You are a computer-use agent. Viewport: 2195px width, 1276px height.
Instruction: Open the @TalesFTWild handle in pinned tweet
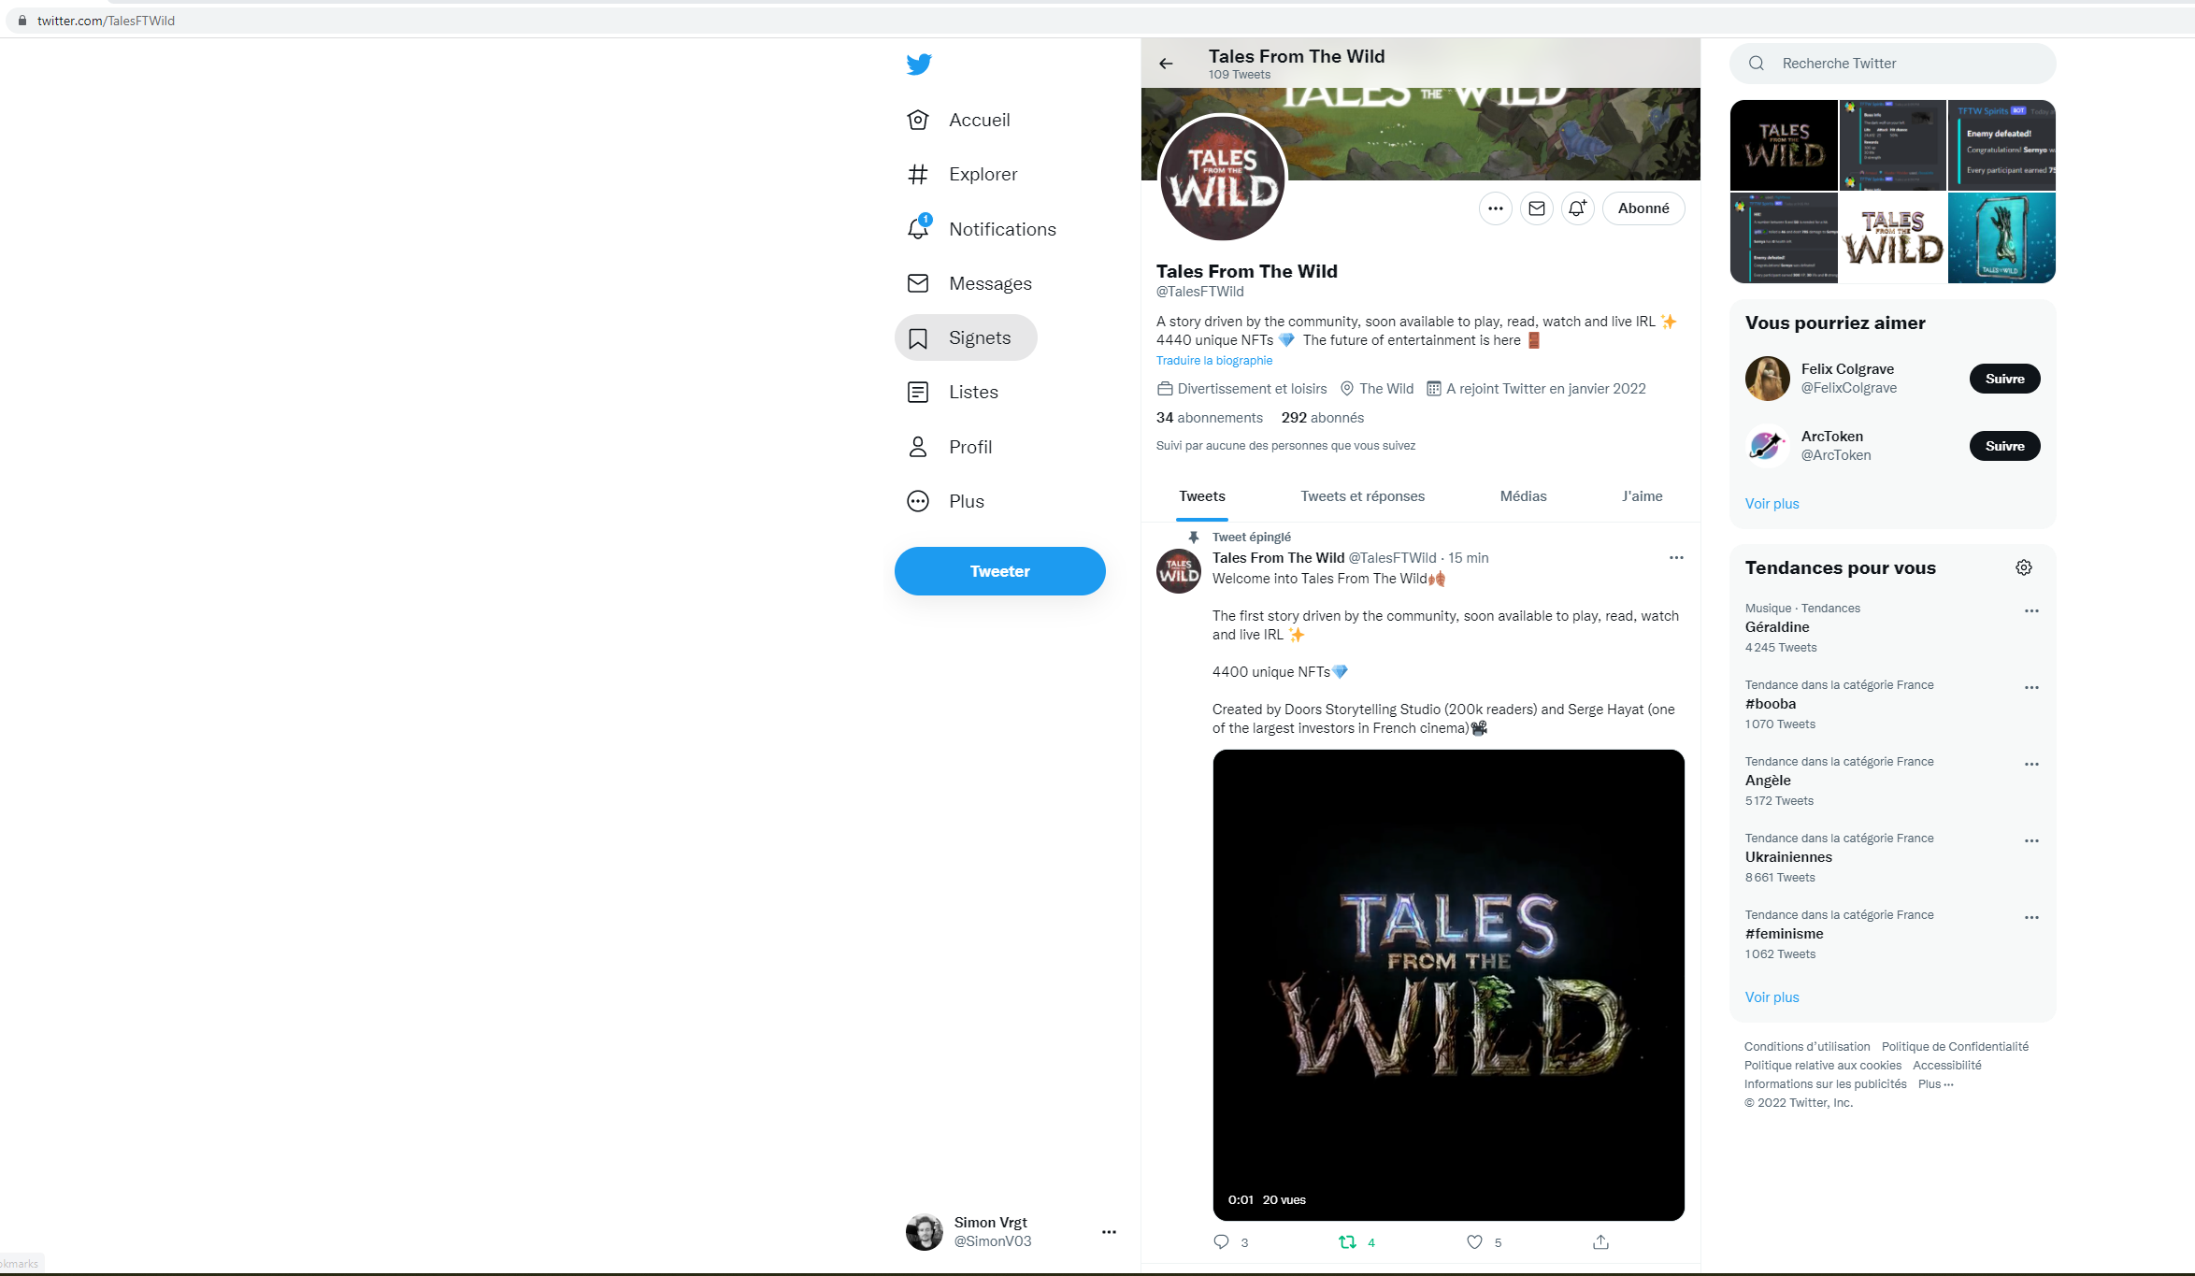(x=1392, y=558)
